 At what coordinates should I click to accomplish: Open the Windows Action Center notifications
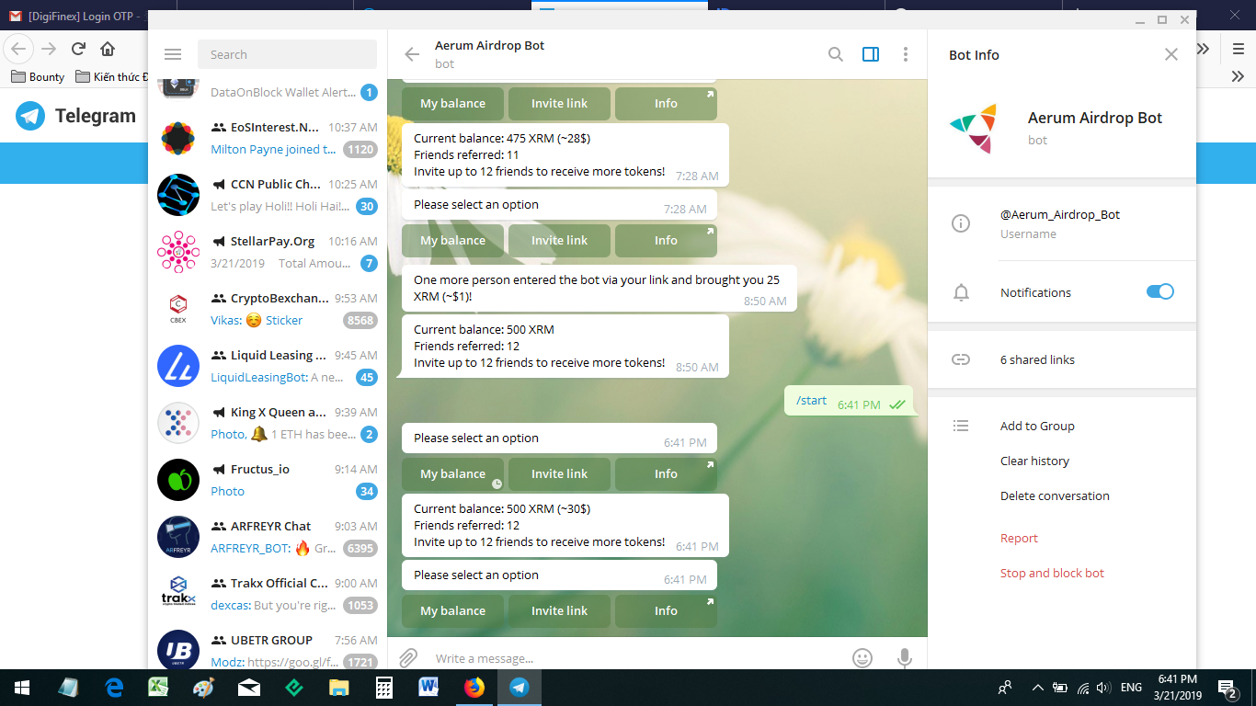coord(1227,688)
